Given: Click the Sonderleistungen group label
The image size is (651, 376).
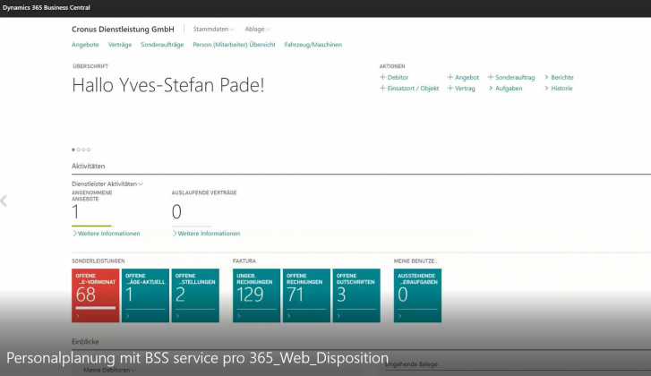Looking at the screenshot, I should (98, 261).
